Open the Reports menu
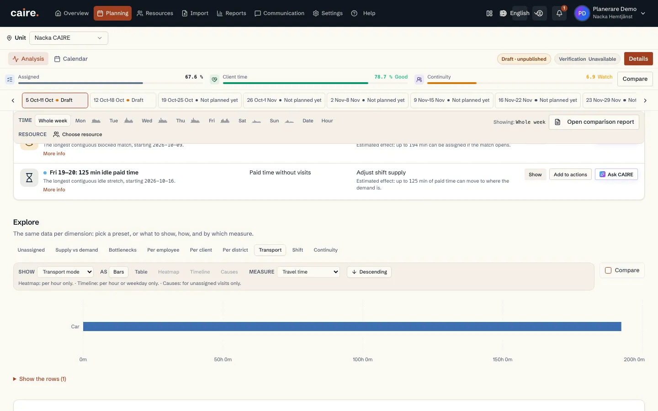The width and height of the screenshot is (658, 411). 231,13
